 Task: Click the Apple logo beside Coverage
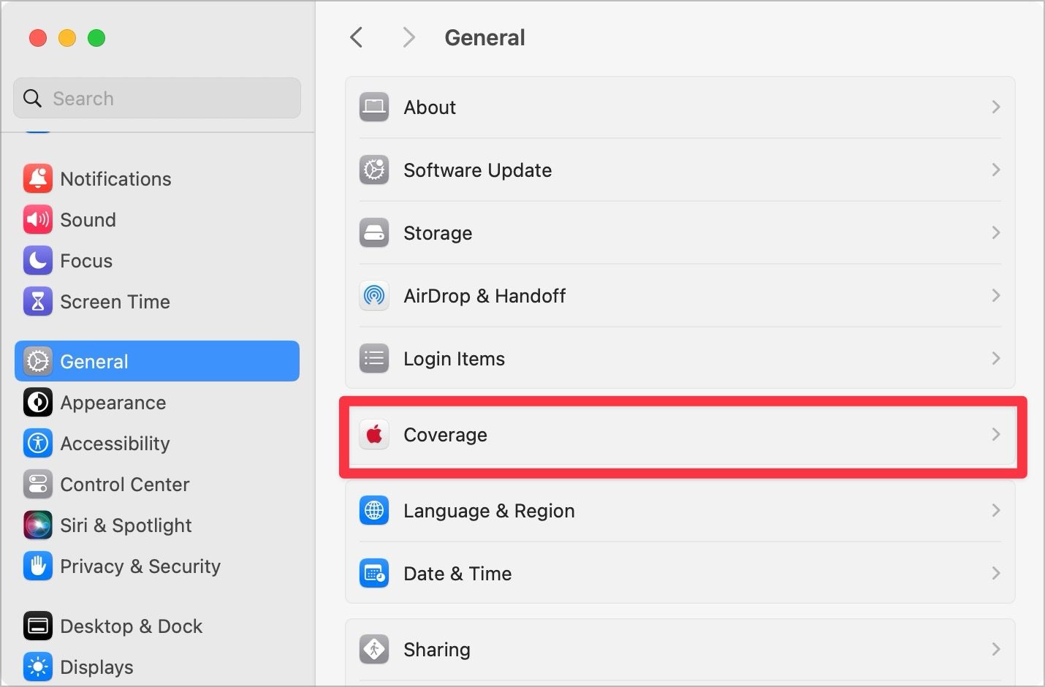pos(374,434)
